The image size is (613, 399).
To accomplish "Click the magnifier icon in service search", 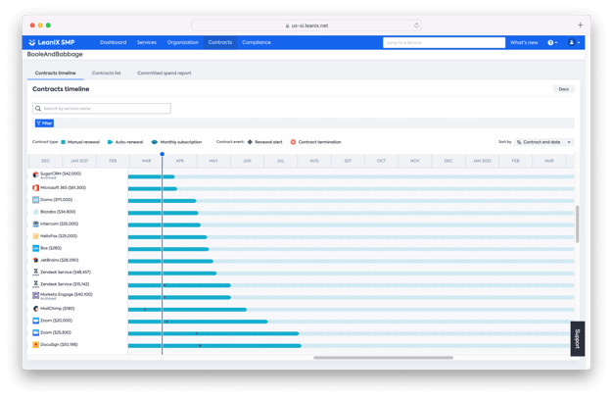I will [x=38, y=109].
